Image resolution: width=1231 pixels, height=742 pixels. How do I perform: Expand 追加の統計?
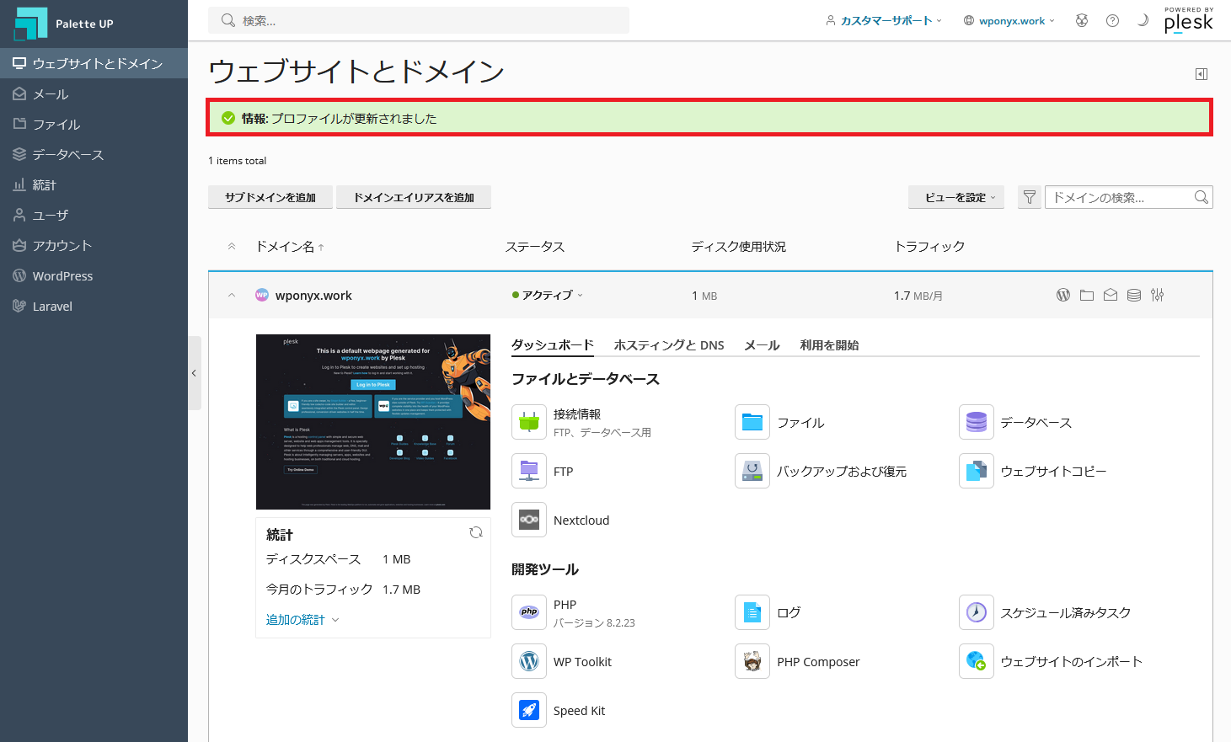click(302, 619)
